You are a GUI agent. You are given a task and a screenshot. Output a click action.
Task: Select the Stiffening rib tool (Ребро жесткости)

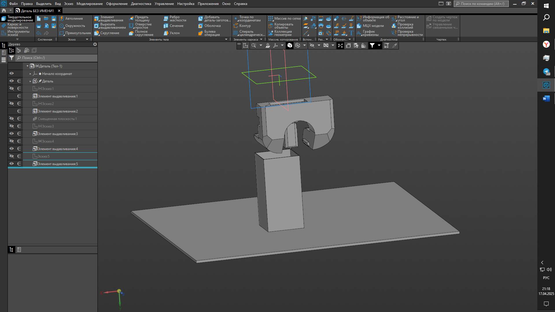[175, 19]
